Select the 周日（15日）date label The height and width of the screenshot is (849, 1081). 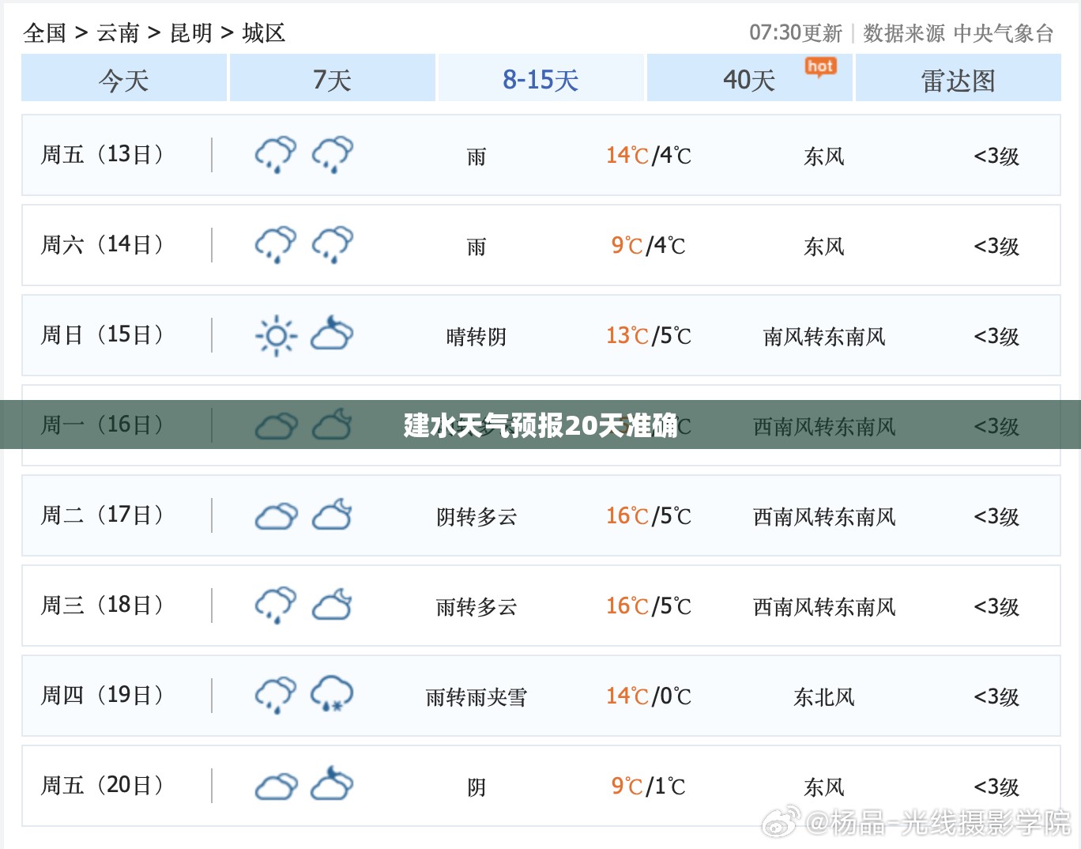click(102, 335)
